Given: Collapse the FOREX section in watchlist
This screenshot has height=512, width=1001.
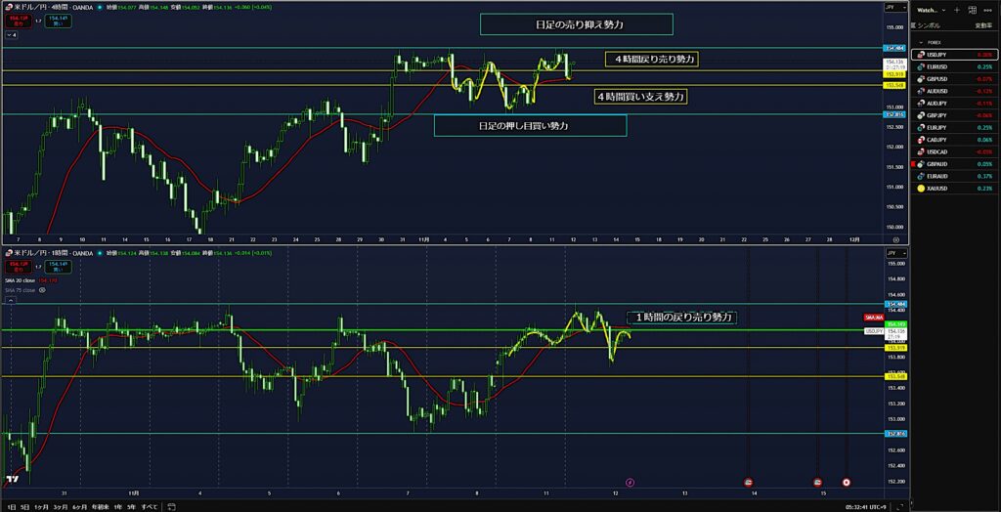Looking at the screenshot, I should click(923, 42).
